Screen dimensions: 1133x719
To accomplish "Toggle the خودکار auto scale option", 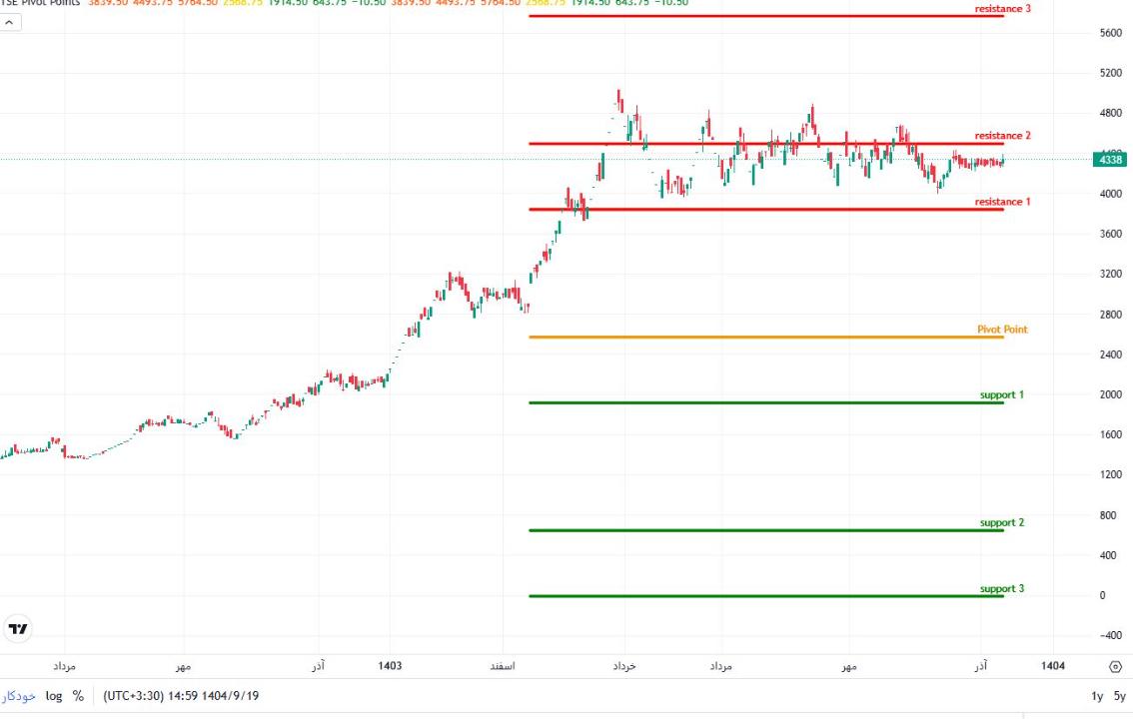I will pos(20,695).
